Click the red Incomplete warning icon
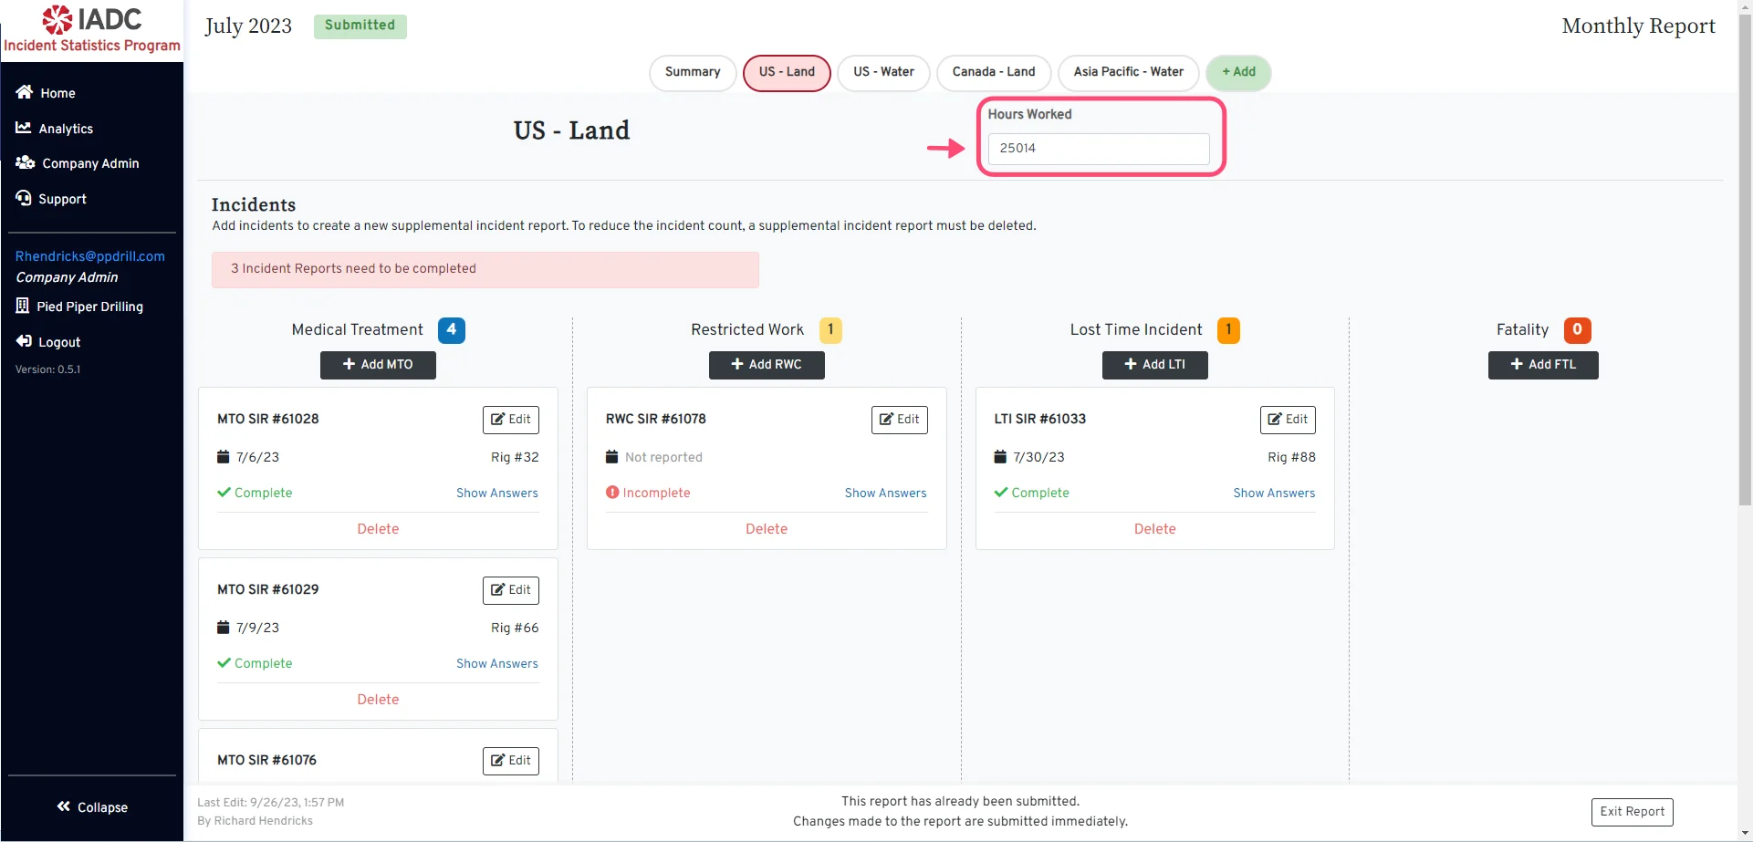Image resolution: width=1753 pixels, height=842 pixels. [612, 493]
